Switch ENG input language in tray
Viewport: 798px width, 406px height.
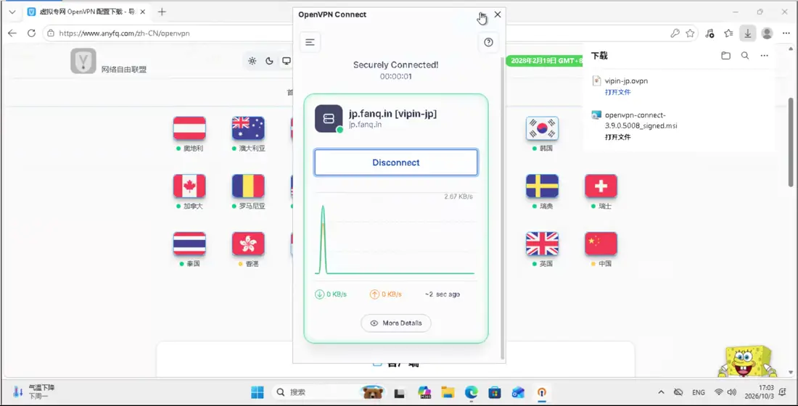(x=698, y=392)
